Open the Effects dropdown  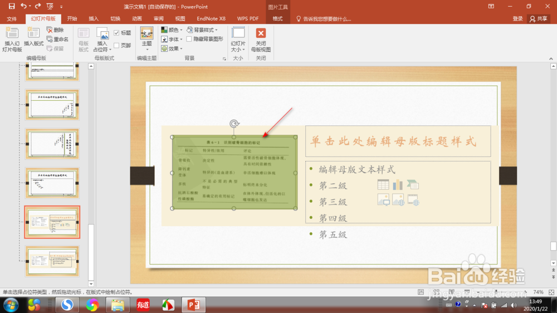172,48
